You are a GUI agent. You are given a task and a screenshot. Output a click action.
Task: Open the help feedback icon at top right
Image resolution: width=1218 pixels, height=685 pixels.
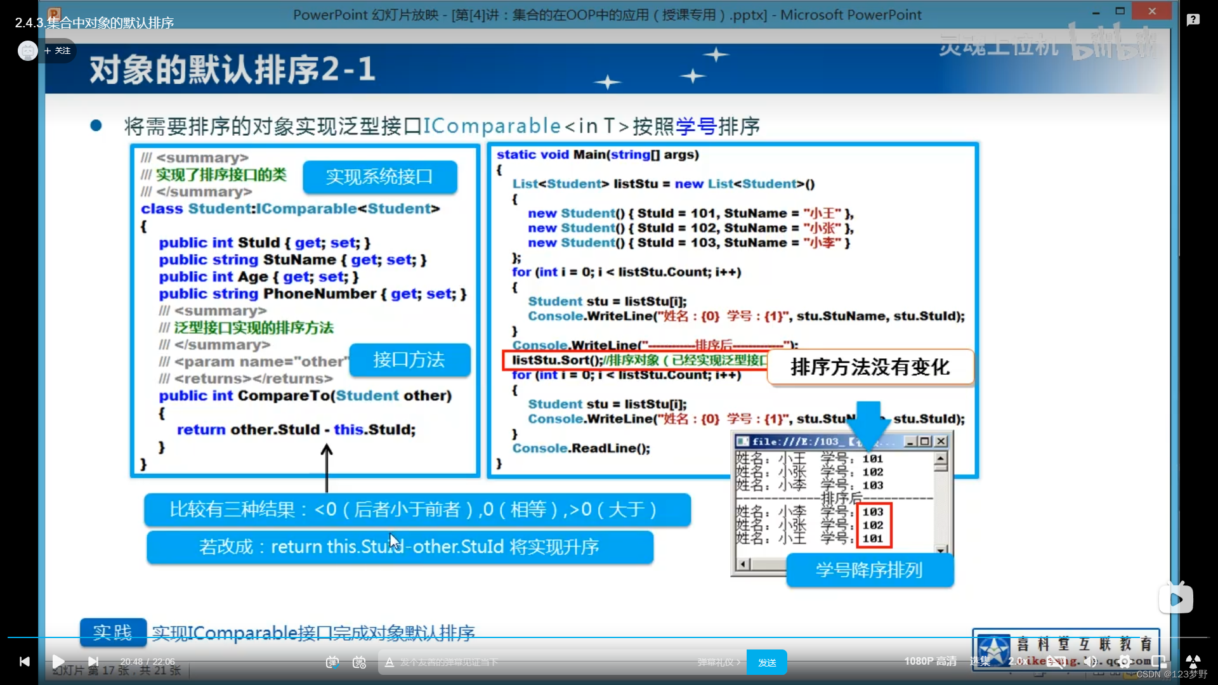1193,20
